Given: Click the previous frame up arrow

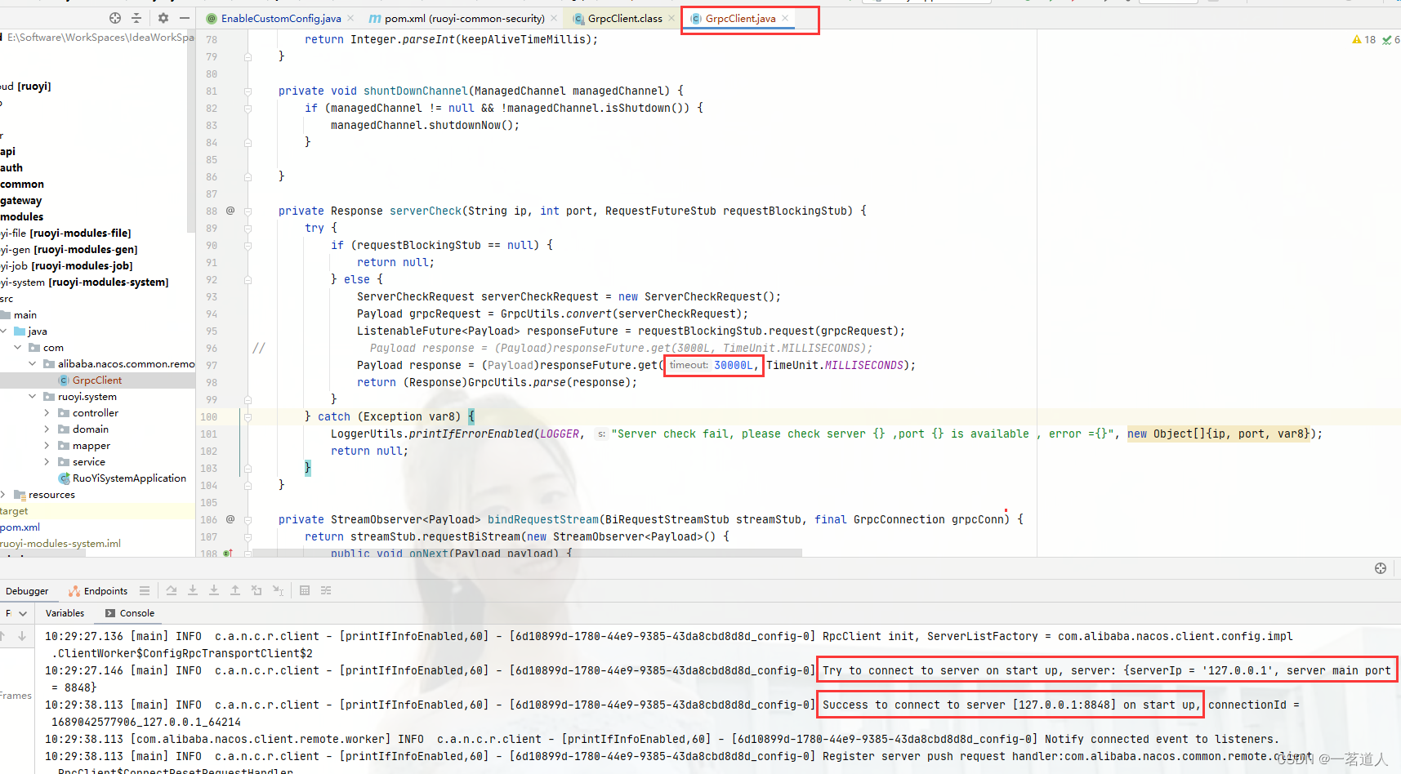Looking at the screenshot, I should tap(2, 636).
